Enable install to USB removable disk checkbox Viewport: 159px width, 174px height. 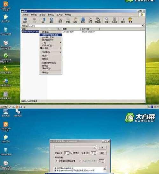click(x=57, y=161)
